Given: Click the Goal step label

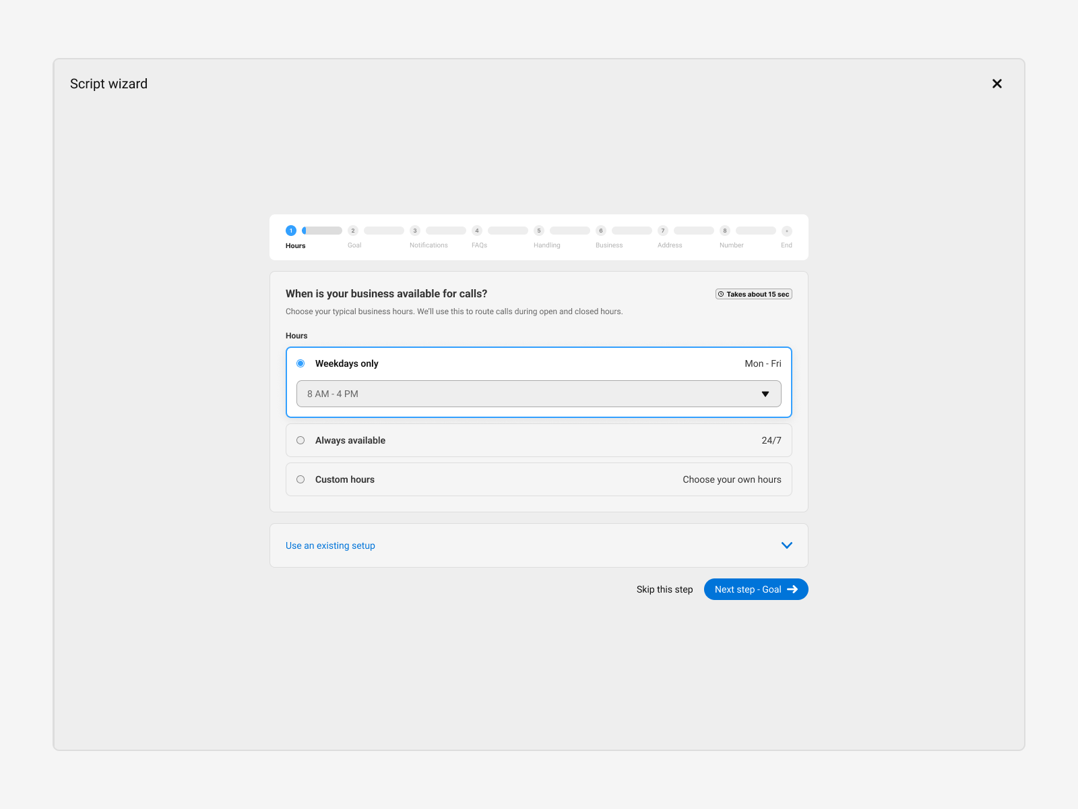Looking at the screenshot, I should [354, 245].
